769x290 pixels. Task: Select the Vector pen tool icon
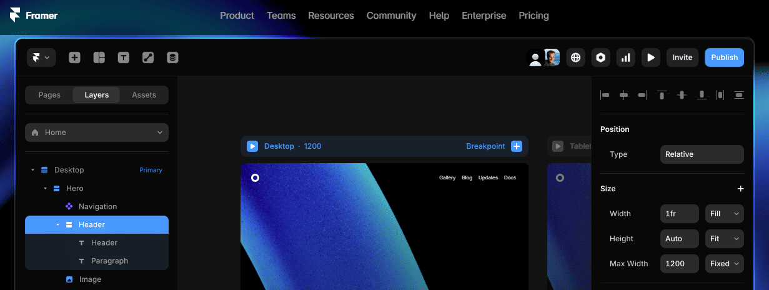pyautogui.click(x=148, y=57)
